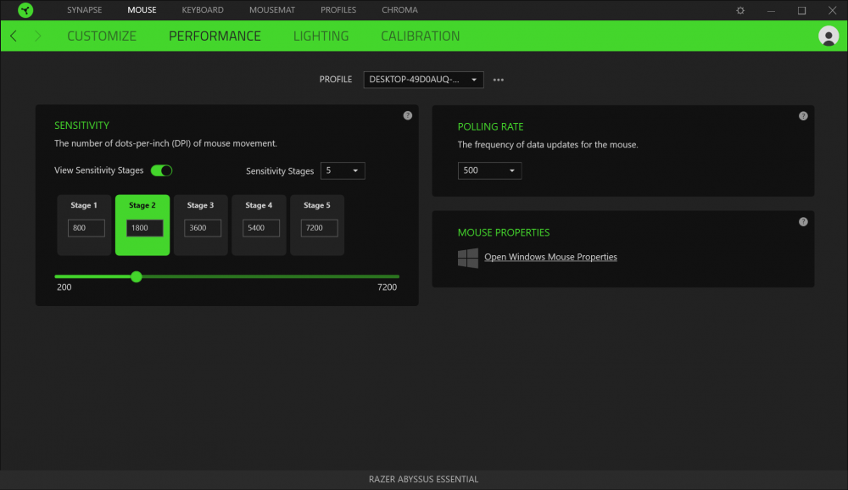
Task: Click the slider minimum label 200
Action: [x=64, y=287]
